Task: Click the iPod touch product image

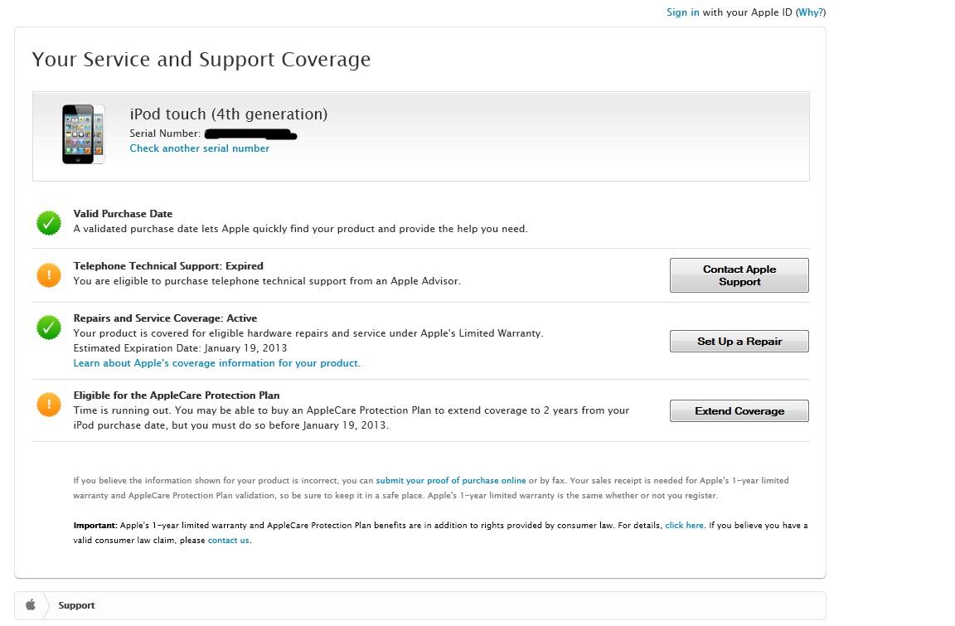Action: click(84, 134)
